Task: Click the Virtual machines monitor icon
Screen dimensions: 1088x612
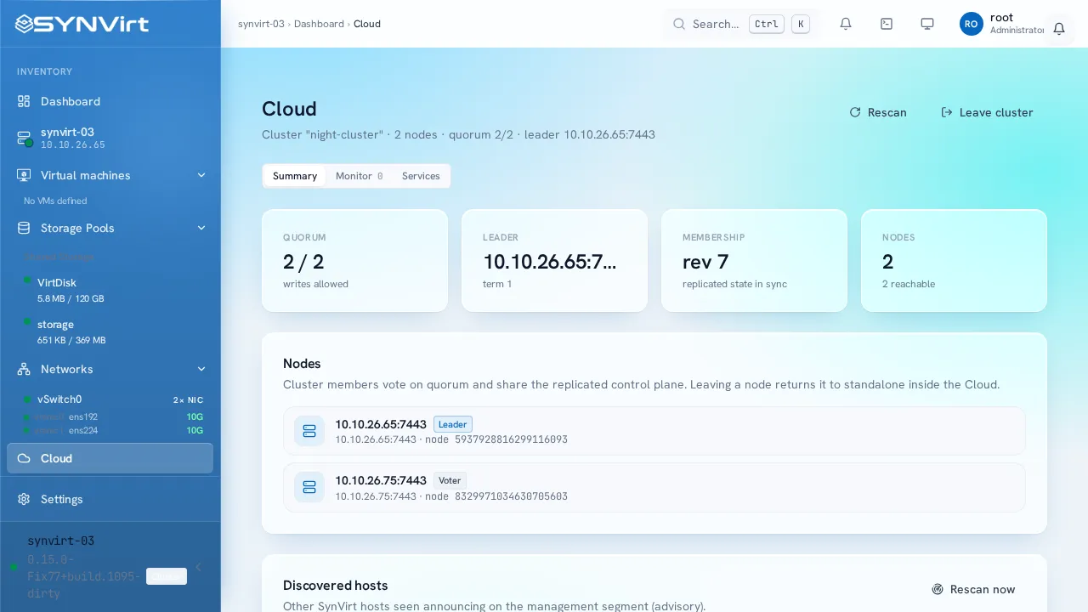Action: (24, 175)
